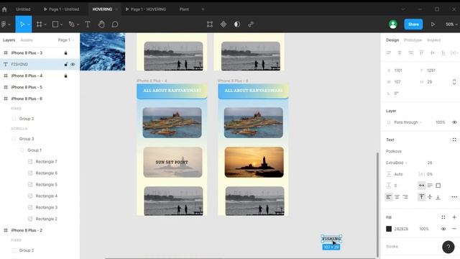
Task: Open ExtraBold font weight dropdown
Action: click(396, 163)
